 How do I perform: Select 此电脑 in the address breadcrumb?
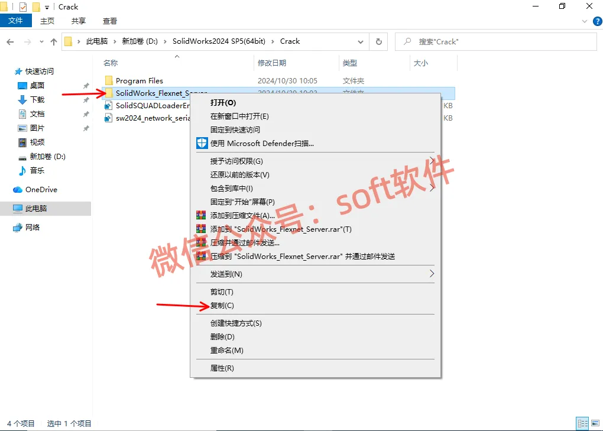(x=97, y=41)
